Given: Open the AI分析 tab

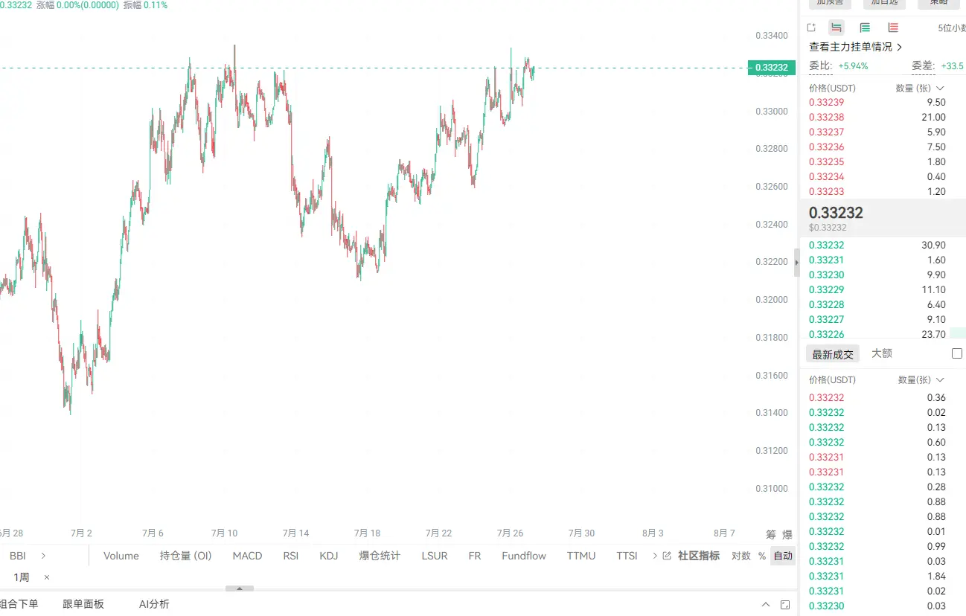Looking at the screenshot, I should (x=154, y=604).
